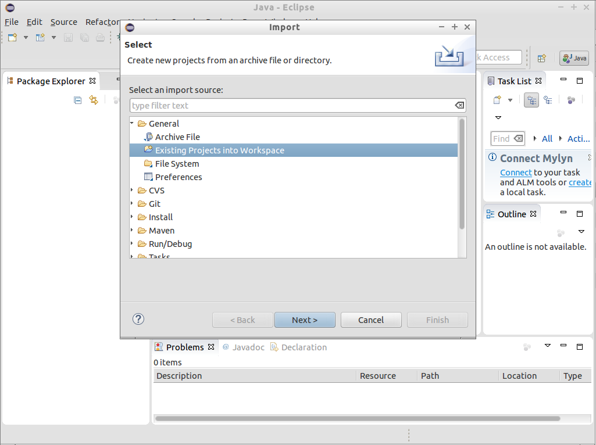
Task: Click the New Java Project wizard icon
Action: (x=40, y=37)
